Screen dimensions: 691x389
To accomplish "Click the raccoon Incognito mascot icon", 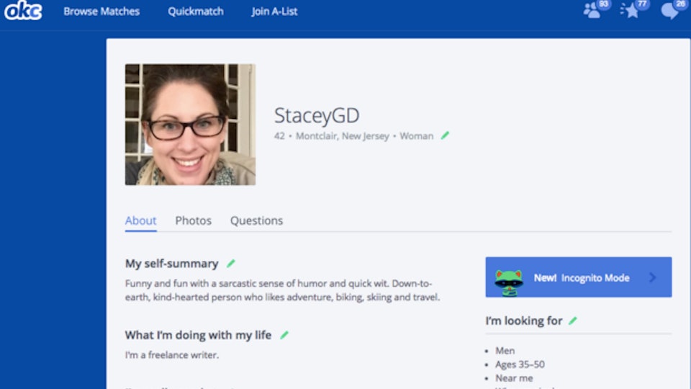I will click(509, 280).
